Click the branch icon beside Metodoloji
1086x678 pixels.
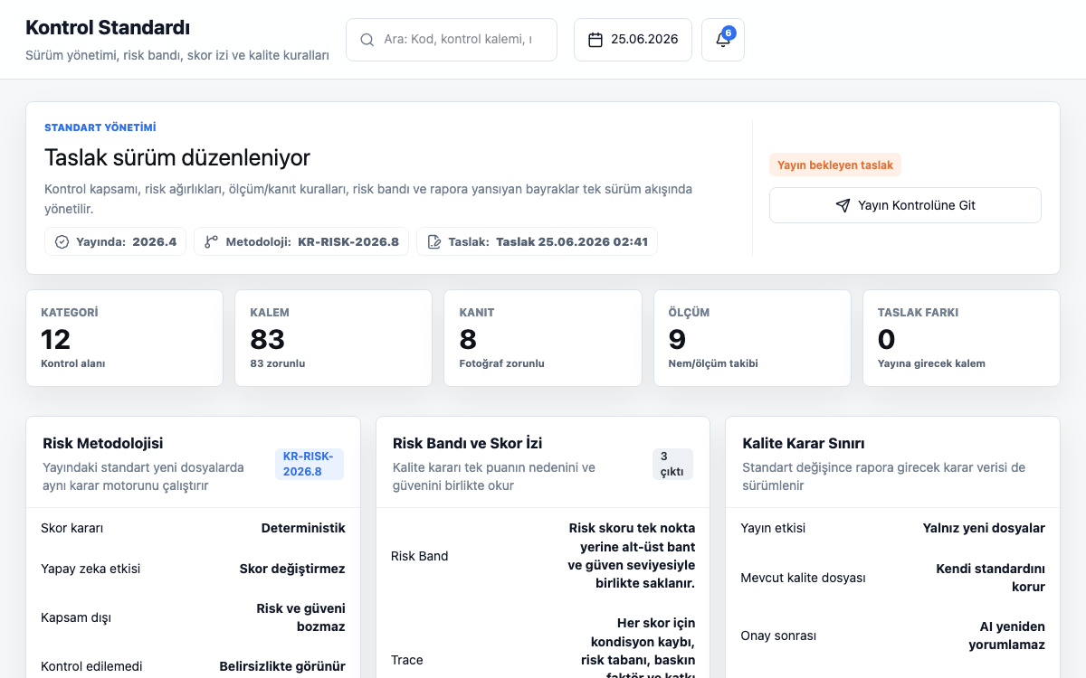pos(211,242)
